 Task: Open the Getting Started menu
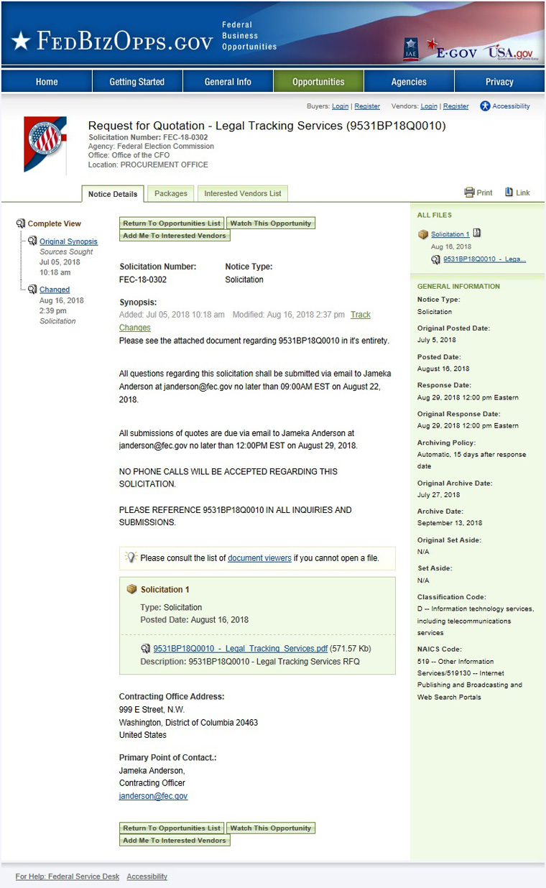click(x=137, y=81)
